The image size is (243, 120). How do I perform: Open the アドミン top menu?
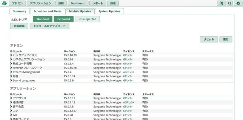point(17,3)
